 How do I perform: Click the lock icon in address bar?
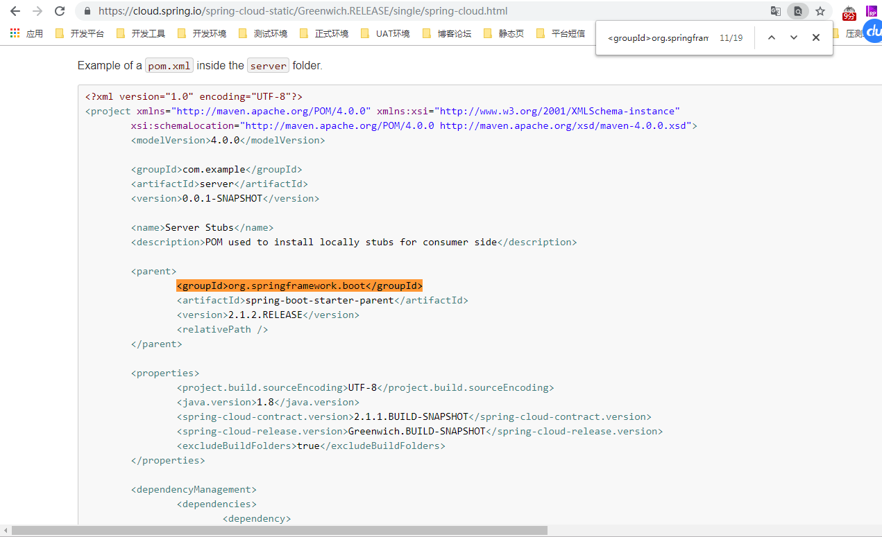point(86,11)
